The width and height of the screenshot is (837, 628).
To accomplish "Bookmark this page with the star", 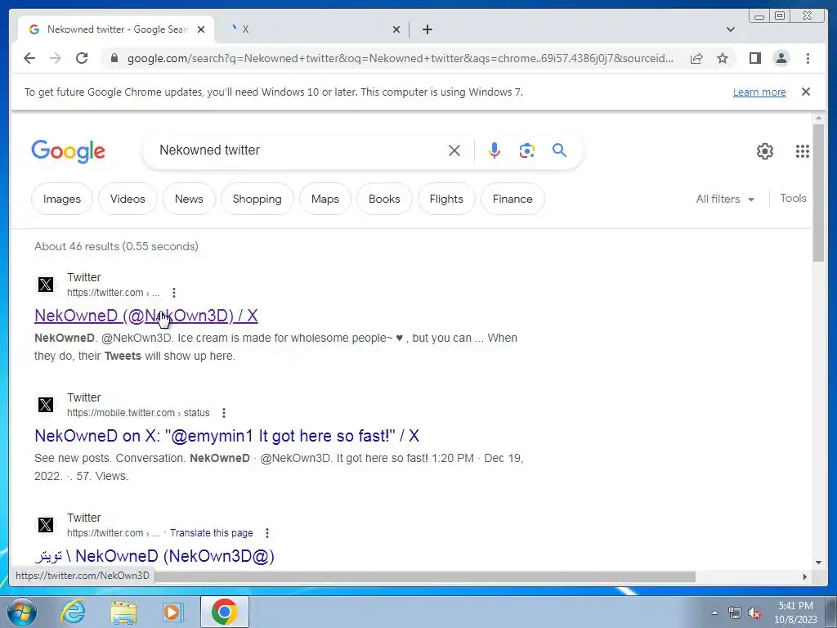I will pos(723,58).
